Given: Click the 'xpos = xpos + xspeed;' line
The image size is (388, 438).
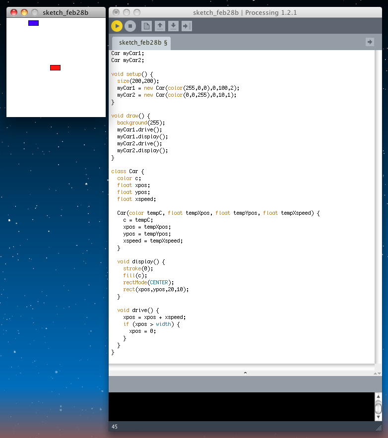Looking at the screenshot, I should point(154,317).
